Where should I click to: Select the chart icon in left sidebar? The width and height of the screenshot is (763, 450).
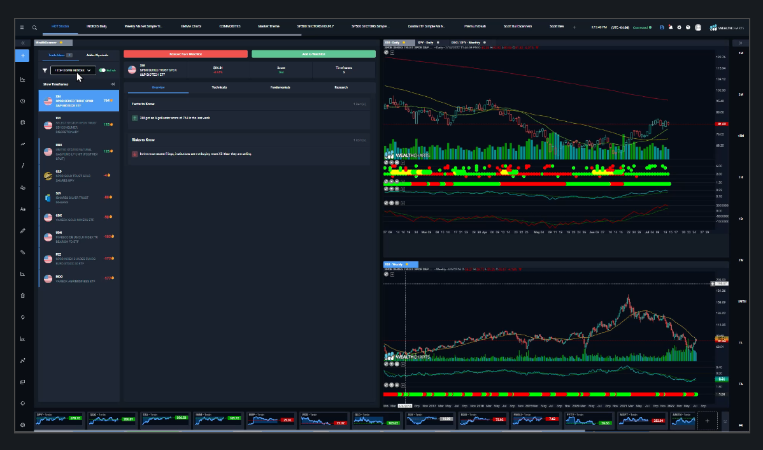[22, 80]
